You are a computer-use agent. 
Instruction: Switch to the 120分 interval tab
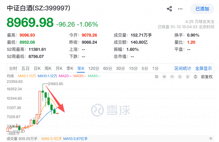[94, 68]
